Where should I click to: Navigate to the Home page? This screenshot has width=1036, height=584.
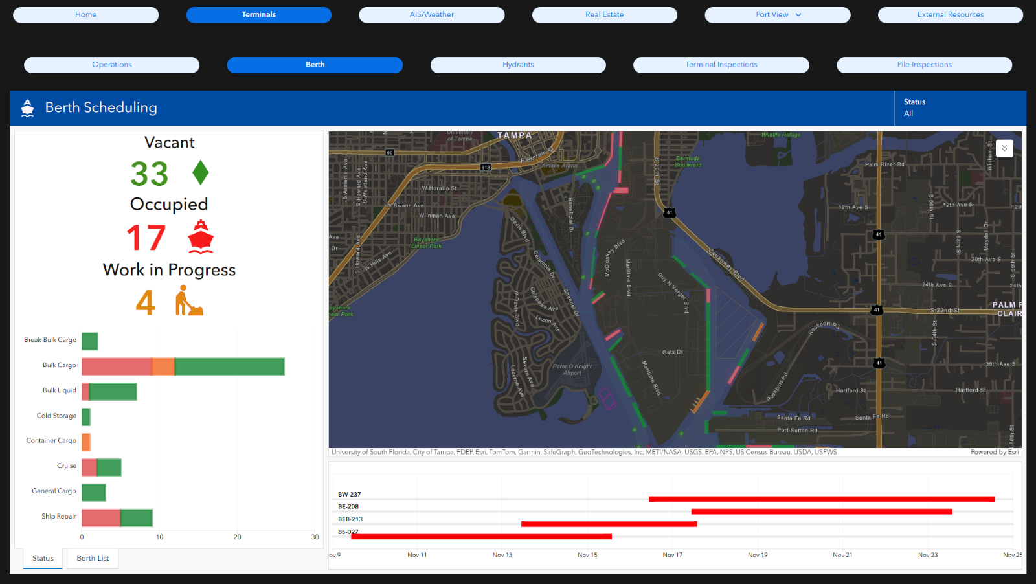point(85,14)
